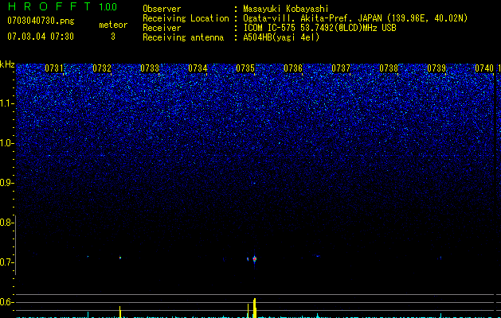Image resolution: width=501 pixels, height=318 pixels.
Task: Click the 0732 time marker
Action: (102, 68)
